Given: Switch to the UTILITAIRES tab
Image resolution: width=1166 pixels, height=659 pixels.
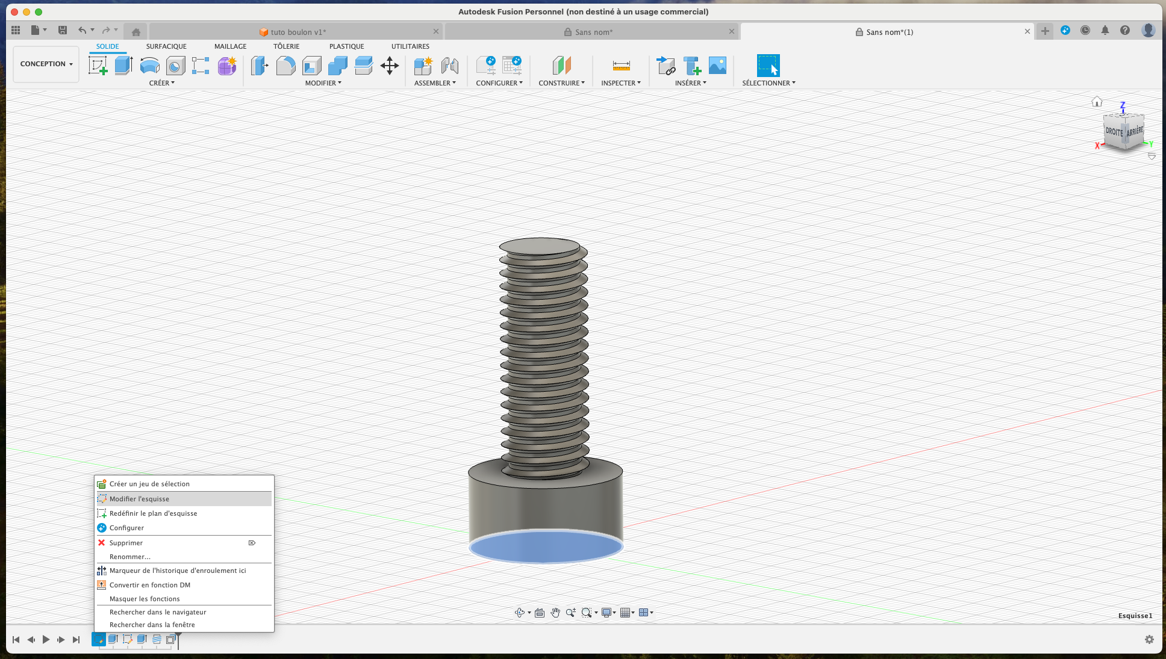Looking at the screenshot, I should (x=410, y=46).
